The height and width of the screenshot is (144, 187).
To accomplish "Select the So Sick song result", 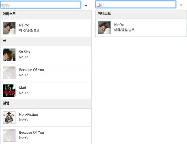I will coord(46,55).
